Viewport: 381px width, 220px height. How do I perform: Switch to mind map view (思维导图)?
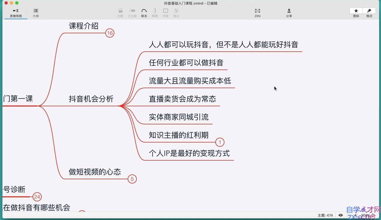pos(16,13)
